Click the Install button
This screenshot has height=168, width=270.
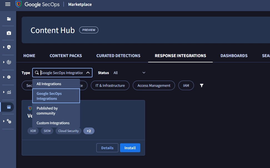(130, 148)
